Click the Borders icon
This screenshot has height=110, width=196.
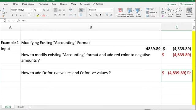[29, 15]
